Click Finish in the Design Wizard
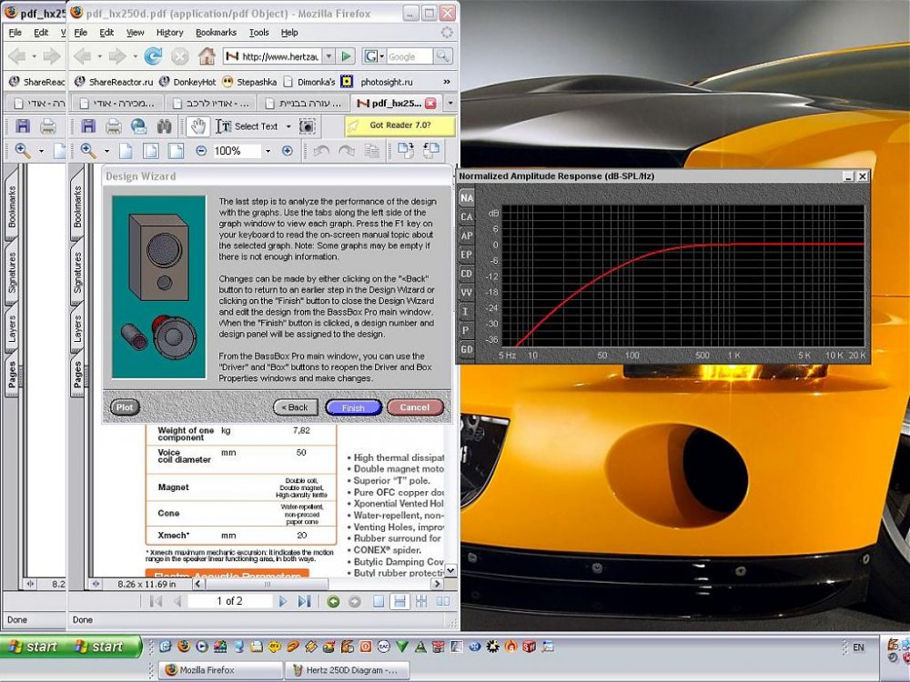 (x=353, y=407)
